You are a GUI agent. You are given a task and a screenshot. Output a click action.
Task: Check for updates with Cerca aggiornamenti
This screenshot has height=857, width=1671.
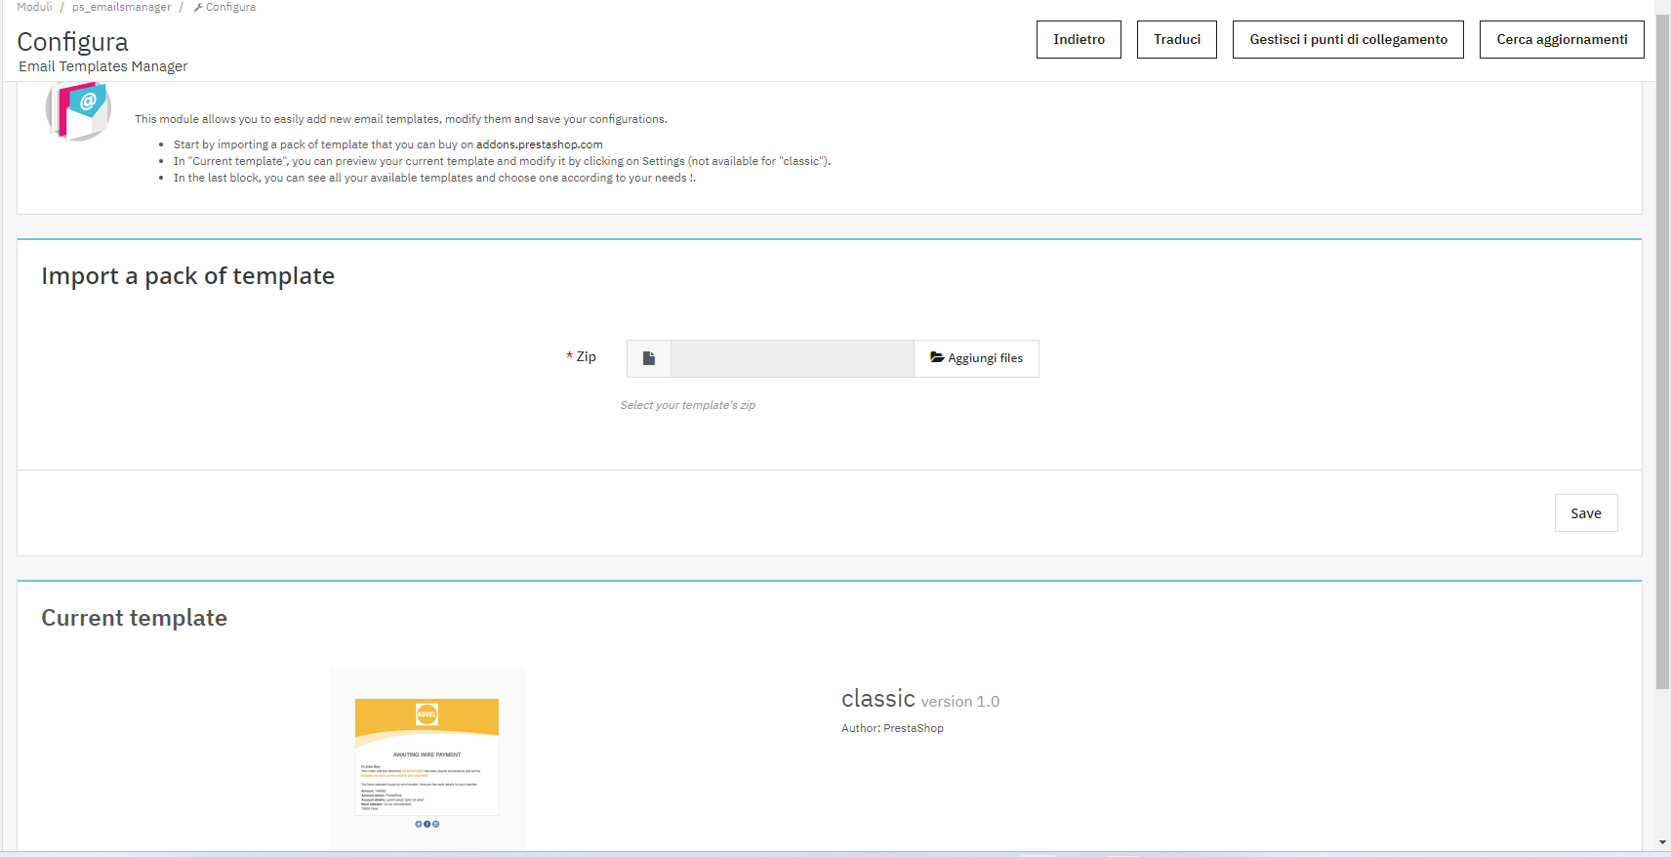[x=1562, y=39]
